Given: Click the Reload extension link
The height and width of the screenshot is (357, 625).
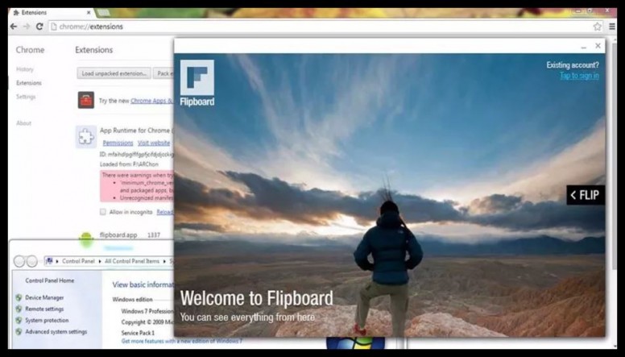Looking at the screenshot, I should point(164,212).
